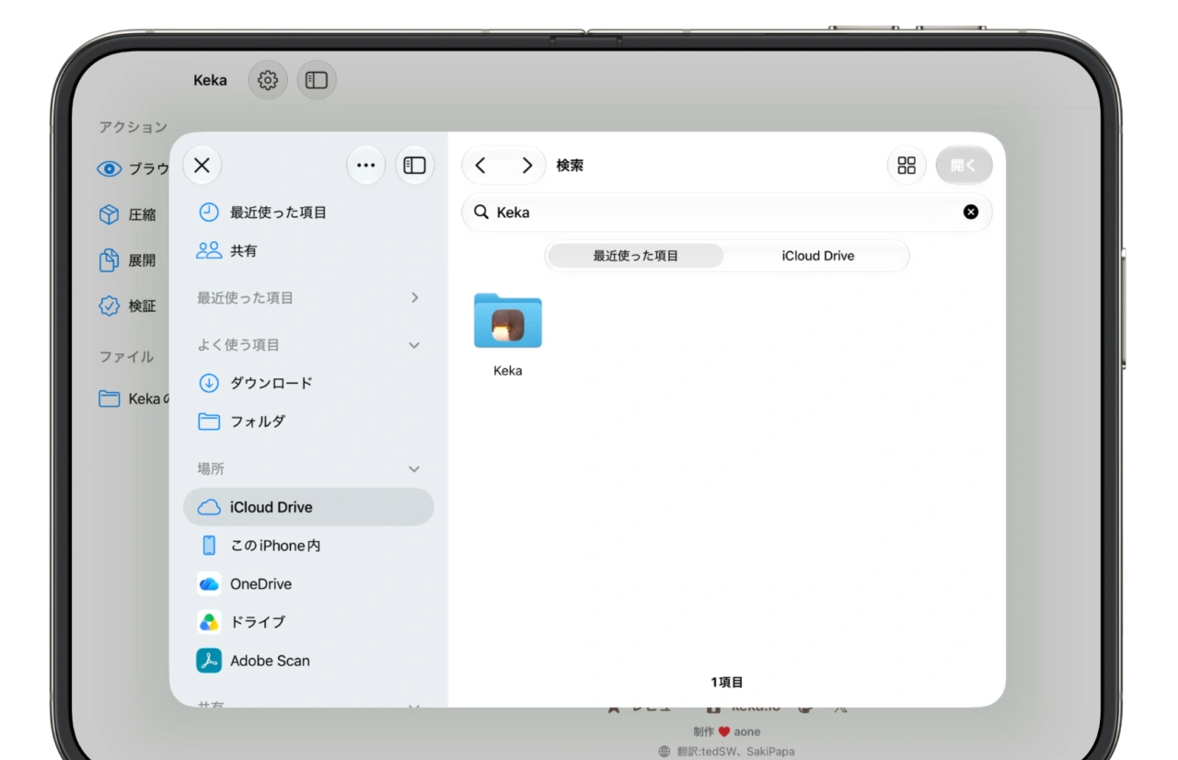Viewport: 1178px width, 760px height.
Task: Select the Keka folder thumbnail
Action: [x=508, y=322]
